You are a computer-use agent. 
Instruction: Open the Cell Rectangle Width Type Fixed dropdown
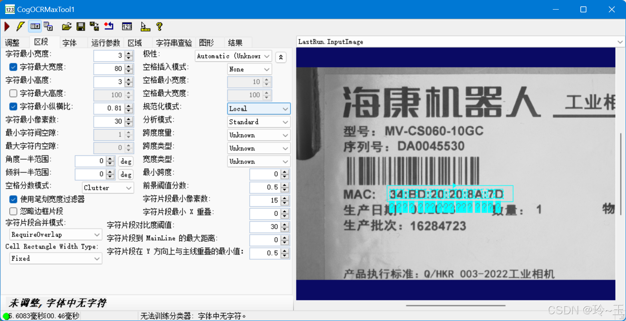pos(56,258)
